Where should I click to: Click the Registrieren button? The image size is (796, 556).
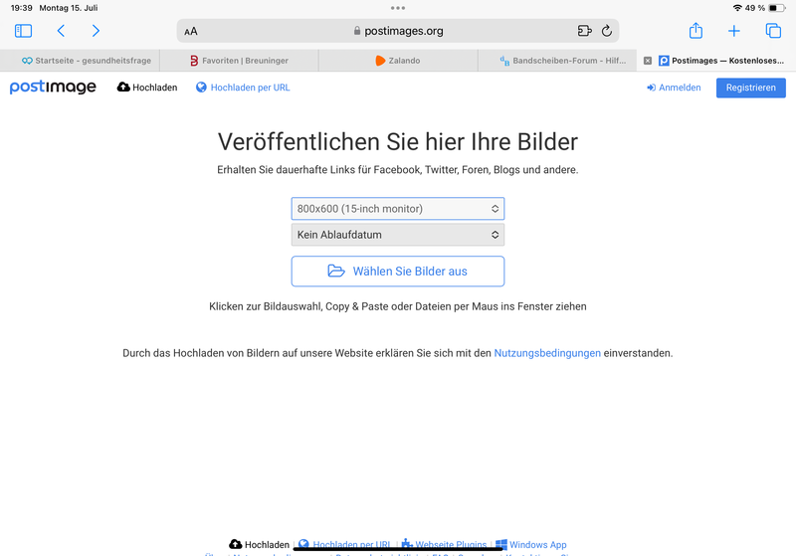coord(751,88)
